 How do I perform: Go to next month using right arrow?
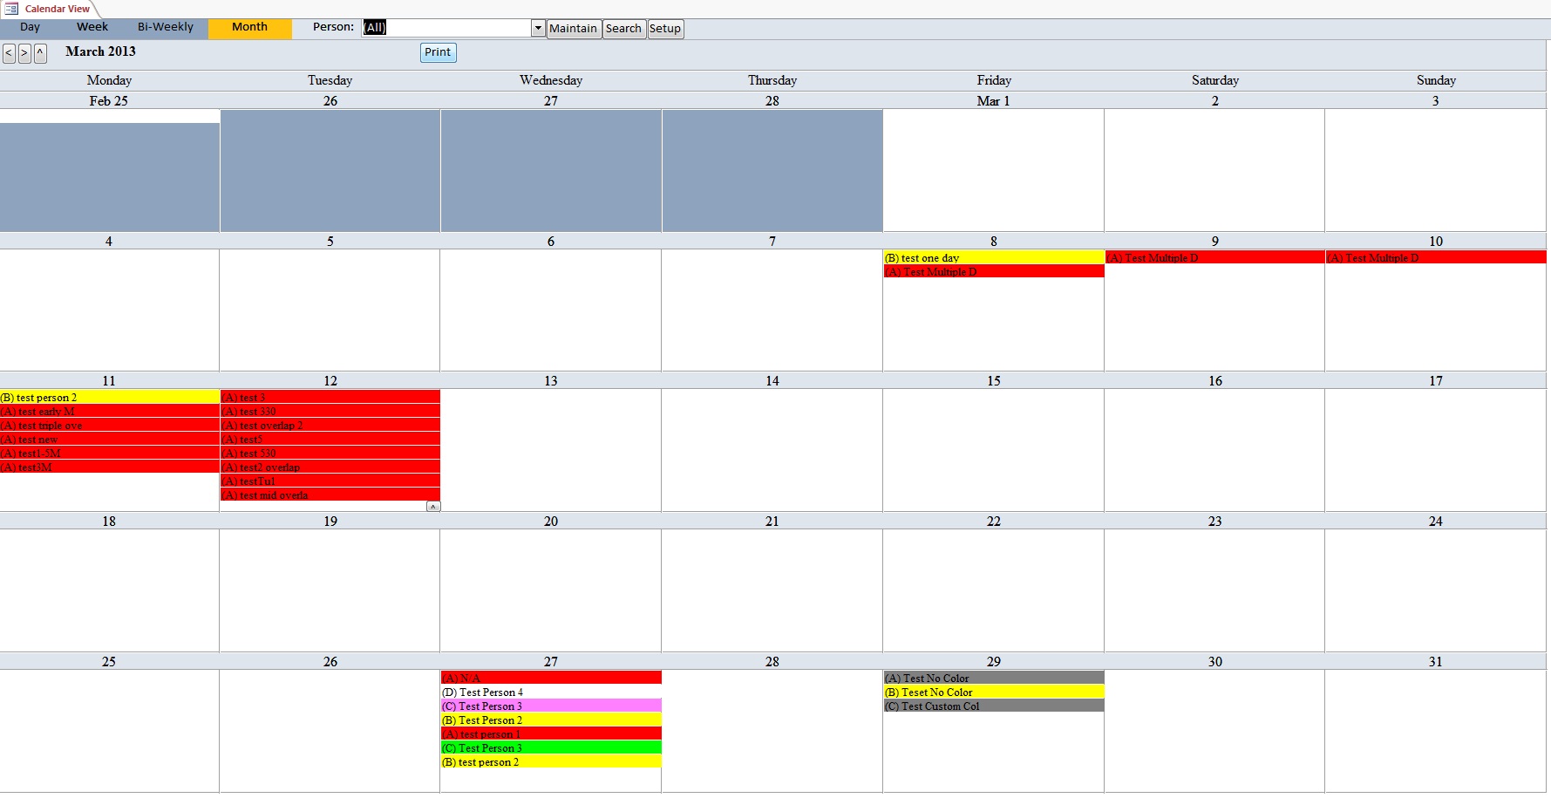[23, 53]
